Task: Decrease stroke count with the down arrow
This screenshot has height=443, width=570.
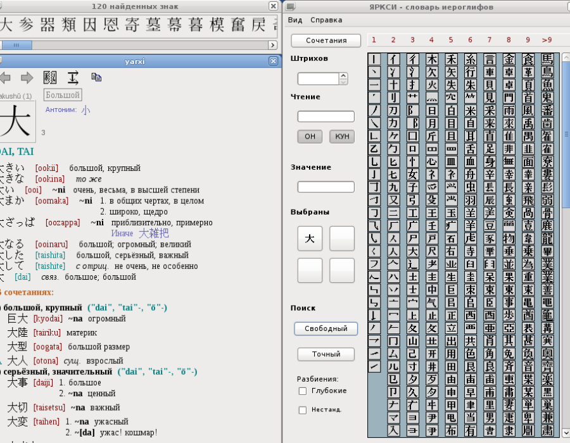Action: tap(343, 82)
